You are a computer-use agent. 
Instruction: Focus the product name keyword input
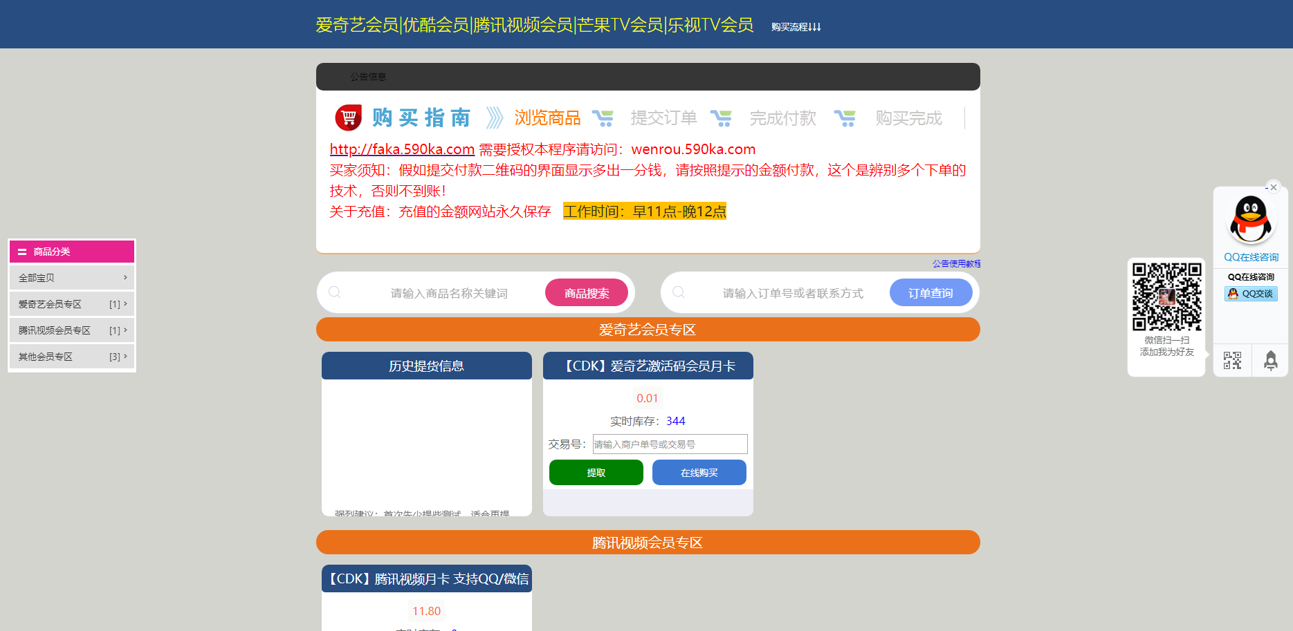pyautogui.click(x=449, y=293)
